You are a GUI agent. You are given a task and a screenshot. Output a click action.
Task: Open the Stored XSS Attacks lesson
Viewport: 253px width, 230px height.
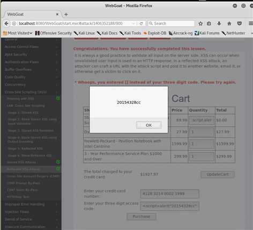(x=21, y=162)
